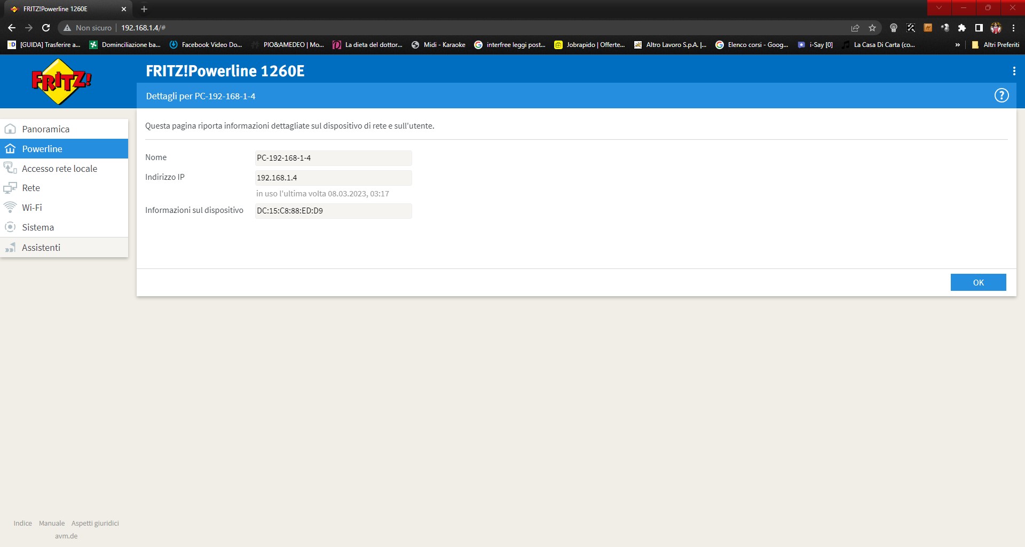Screen dimensions: 1025x547
Task: Open tab search dropdown chevron
Action: (x=939, y=7)
